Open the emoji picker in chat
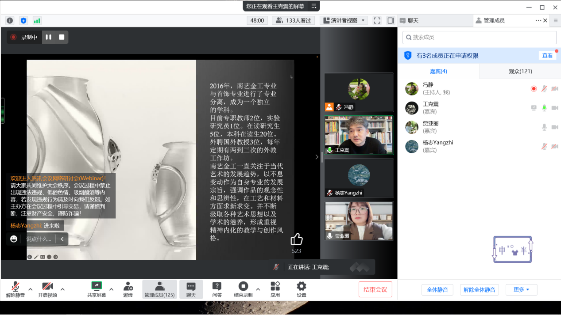Viewport: 561px width, 315px height. tap(14, 239)
